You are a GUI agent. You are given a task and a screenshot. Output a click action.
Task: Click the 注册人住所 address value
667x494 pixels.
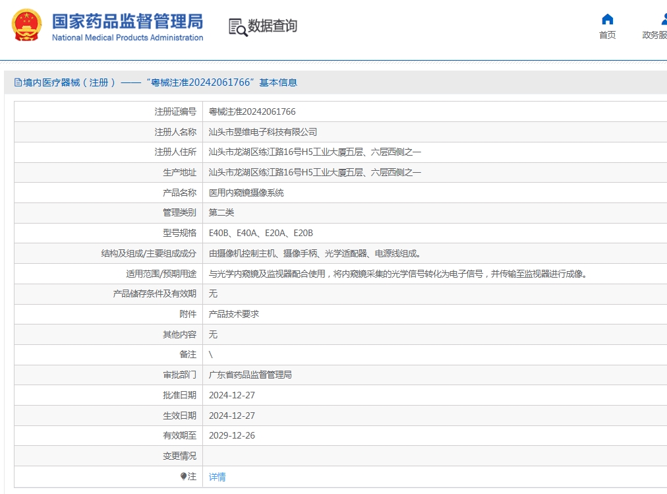[315, 152]
